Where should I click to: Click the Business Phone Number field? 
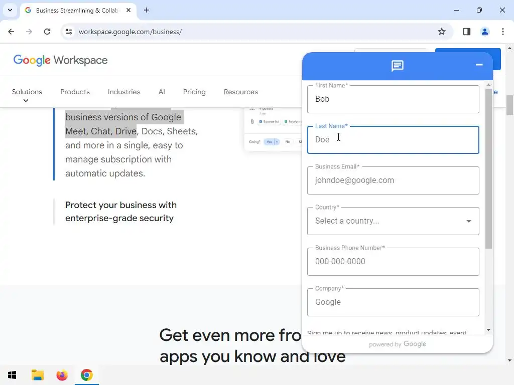(x=393, y=262)
